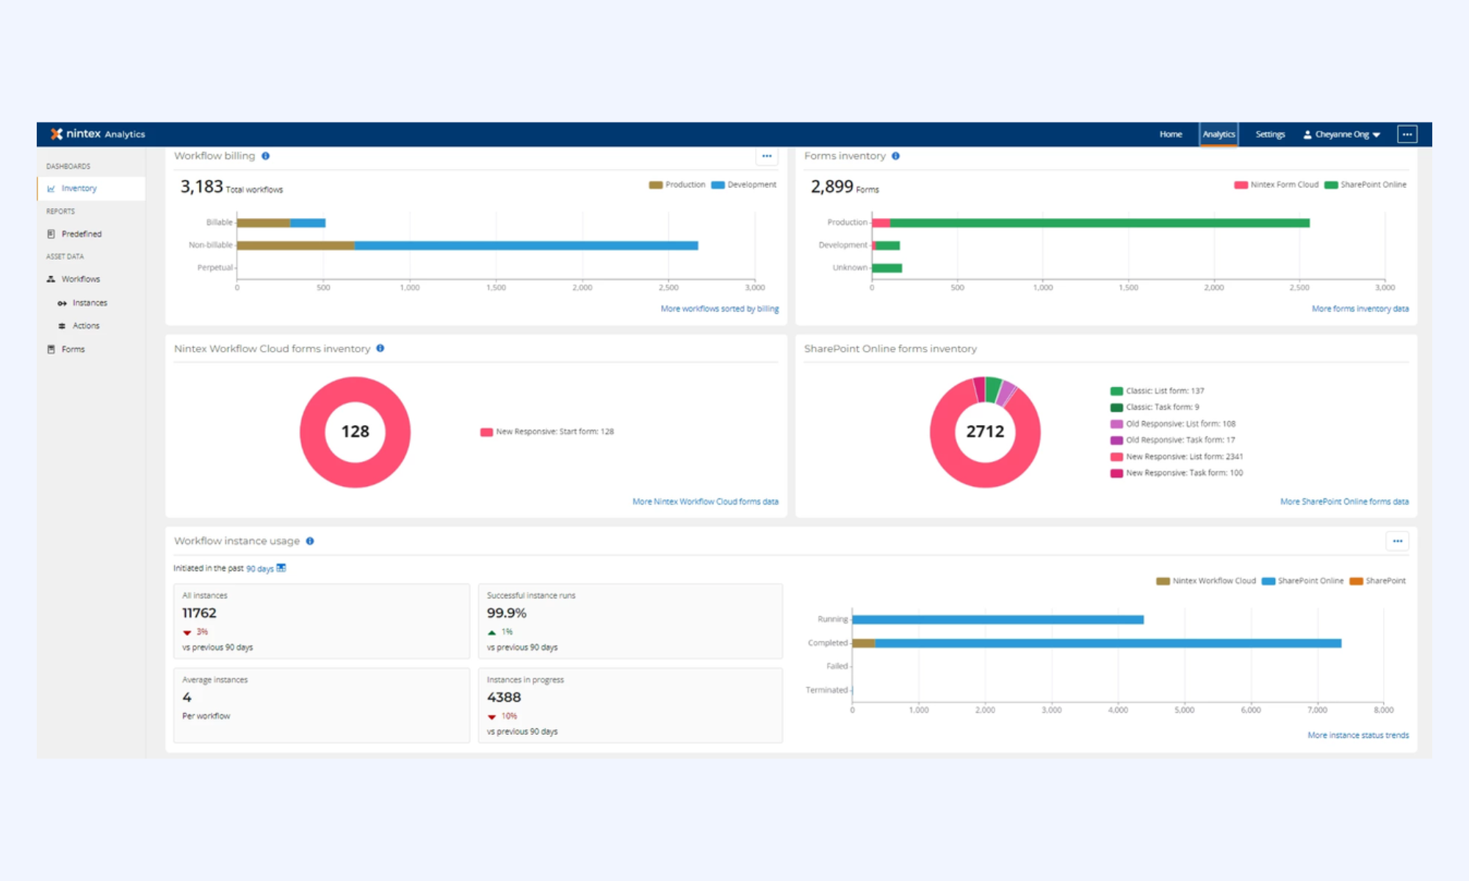Viewport: 1469px width, 881px height.
Task: Show info for Workflow instance usage
Action: click(x=310, y=541)
